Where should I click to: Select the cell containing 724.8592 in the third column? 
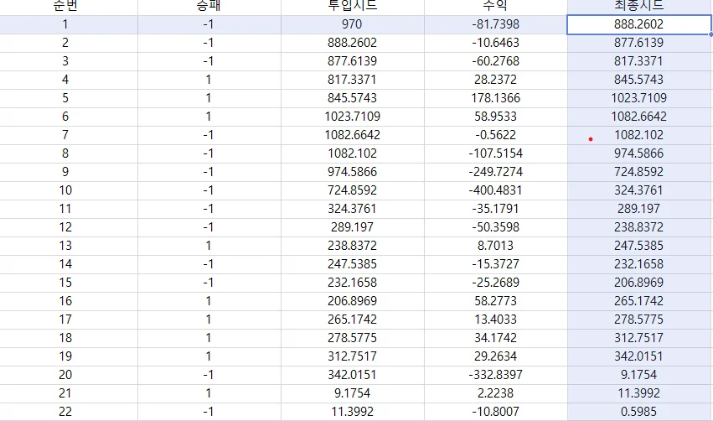click(x=353, y=190)
